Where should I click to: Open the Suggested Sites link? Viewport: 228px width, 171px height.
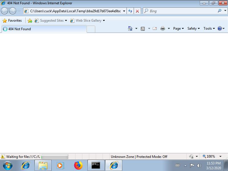coord(51,21)
